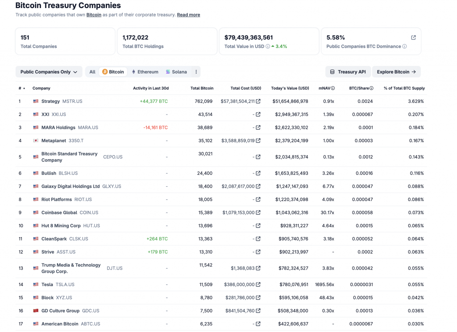Click the BTC/Share column info icon
The image size is (457, 332).
point(371,88)
